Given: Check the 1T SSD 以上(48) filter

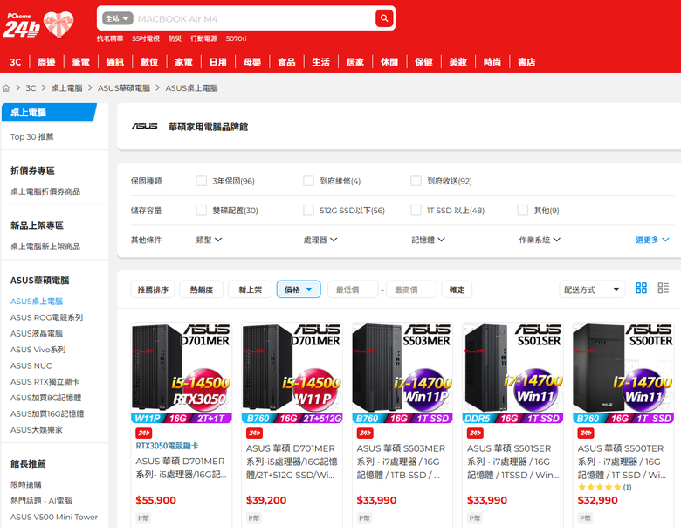Looking at the screenshot, I should click(x=416, y=210).
